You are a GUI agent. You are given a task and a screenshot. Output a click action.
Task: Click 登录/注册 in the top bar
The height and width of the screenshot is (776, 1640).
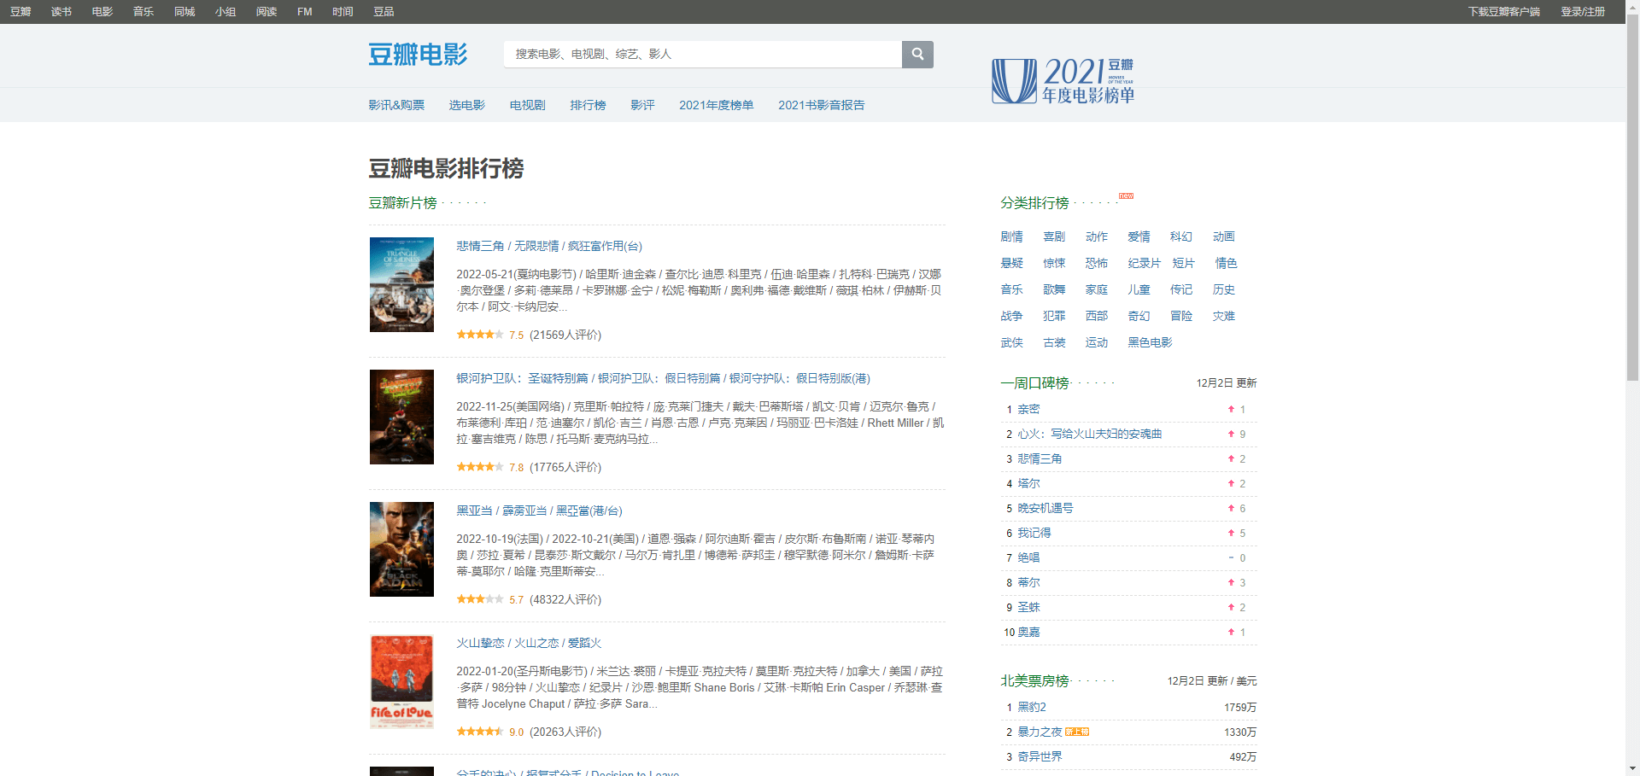[x=1583, y=12]
